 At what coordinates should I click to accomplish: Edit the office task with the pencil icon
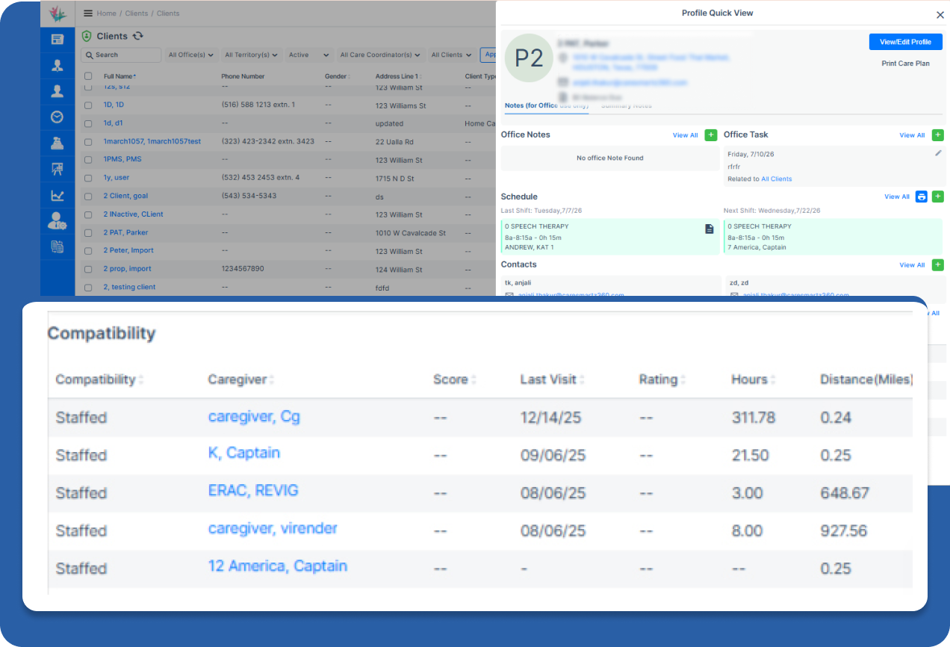click(x=938, y=153)
